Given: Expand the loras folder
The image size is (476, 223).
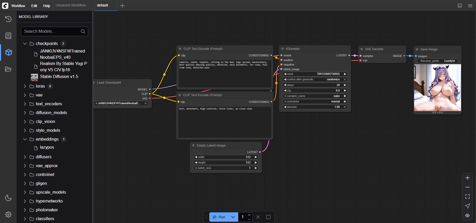Looking at the screenshot, I should [25, 86].
